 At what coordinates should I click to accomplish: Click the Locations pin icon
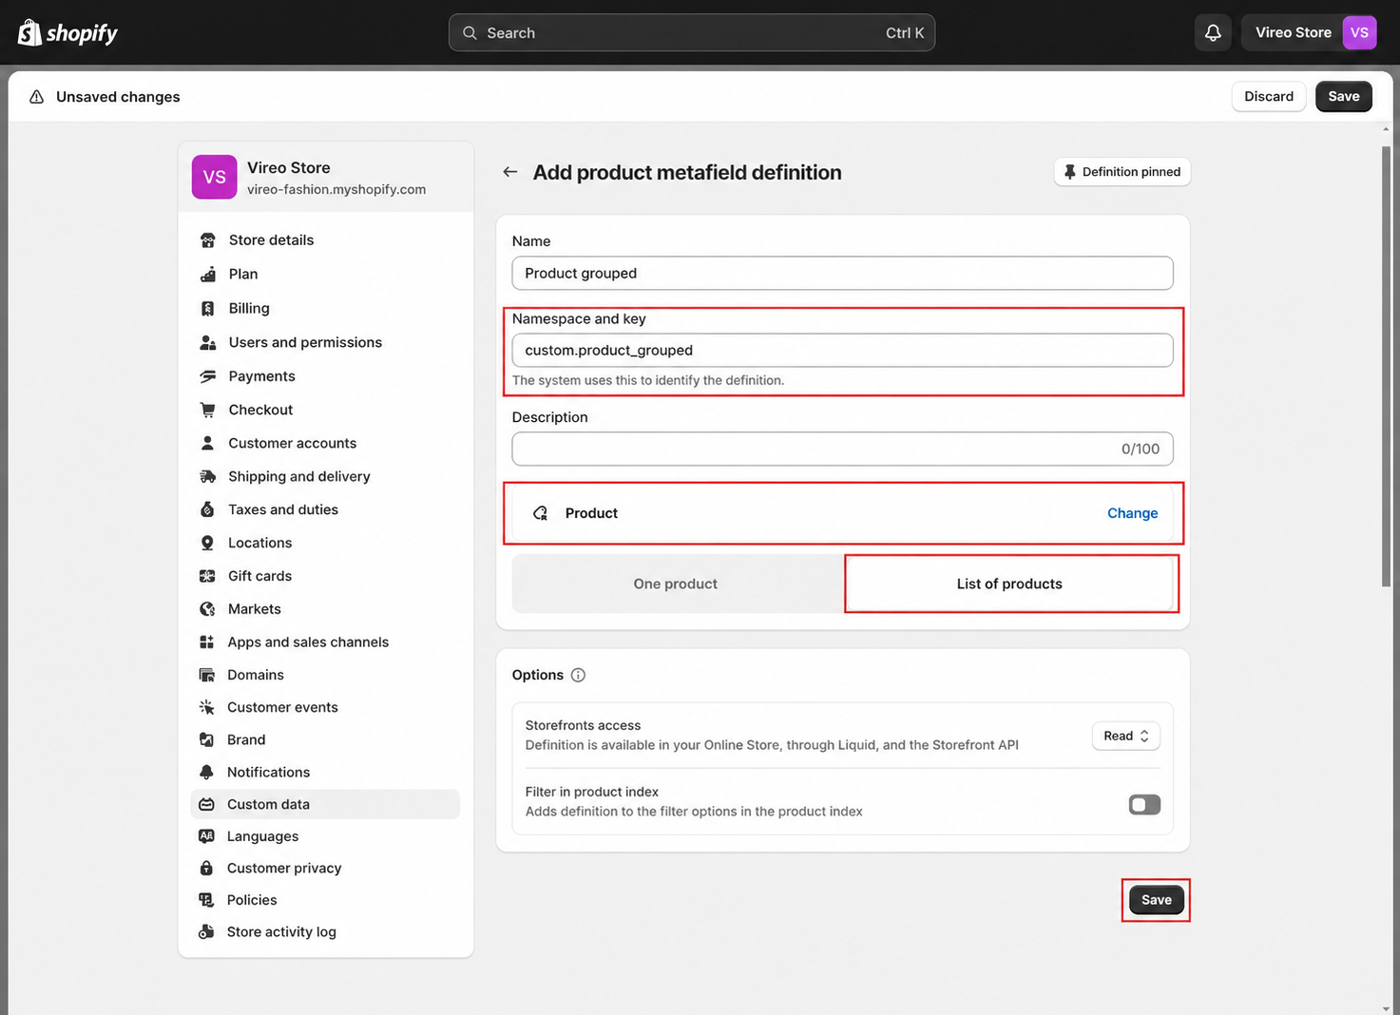tap(207, 543)
